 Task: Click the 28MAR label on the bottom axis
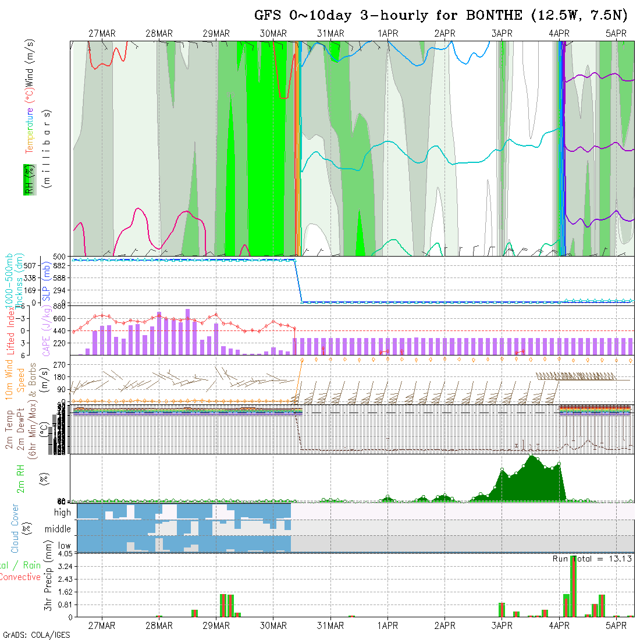pyautogui.click(x=159, y=625)
